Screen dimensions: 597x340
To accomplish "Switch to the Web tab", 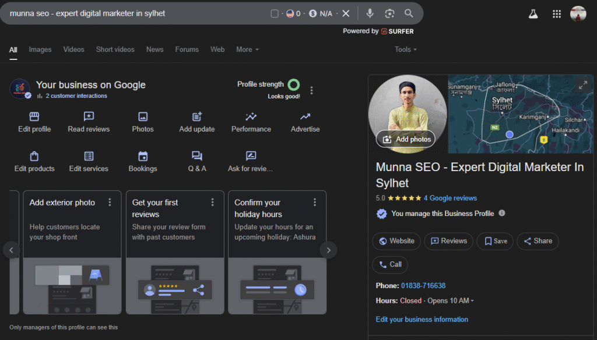I will 217,49.
